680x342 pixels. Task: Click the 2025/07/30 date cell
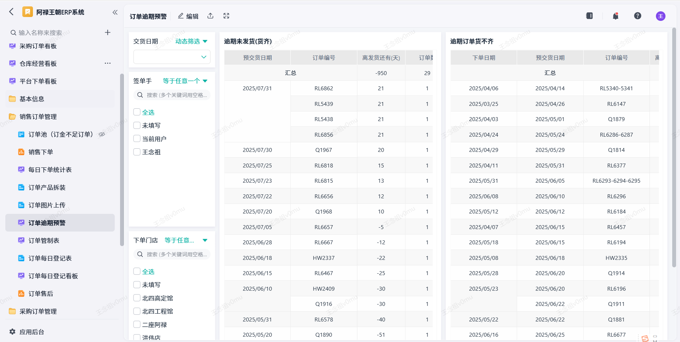pos(257,150)
